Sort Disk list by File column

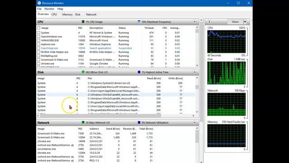tap(90, 78)
